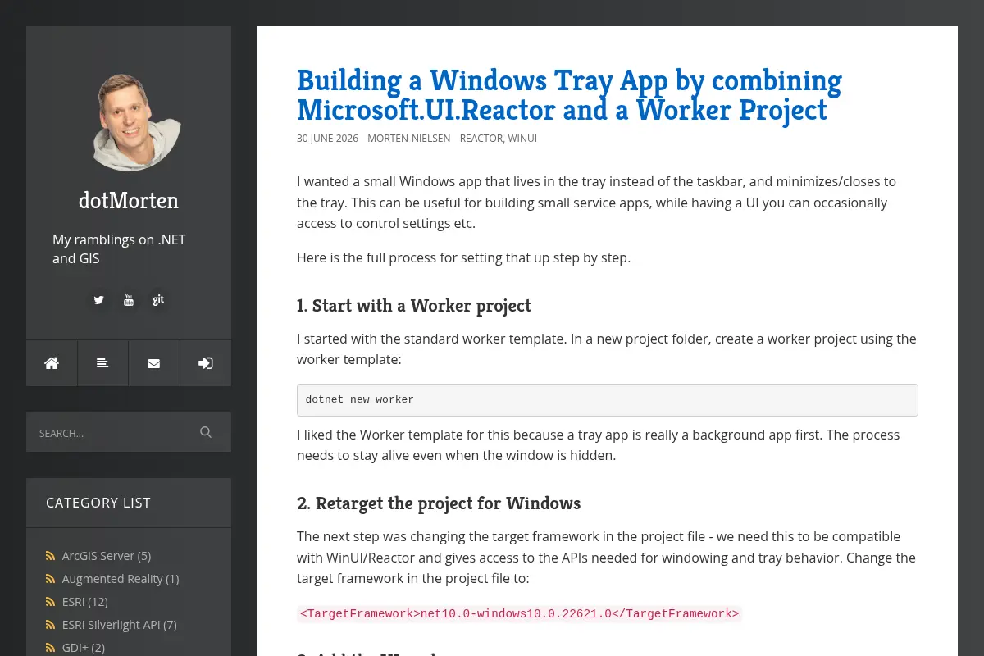Click the My ramblings on .NET tagline
The width and height of the screenshot is (984, 656).
[x=119, y=249]
